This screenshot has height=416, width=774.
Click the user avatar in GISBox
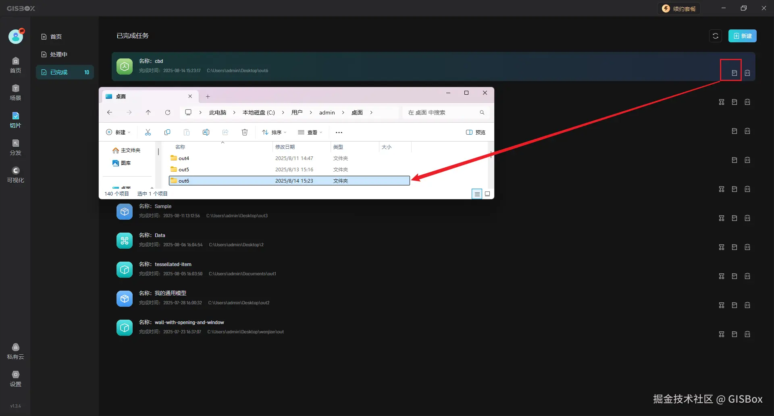pos(16,37)
